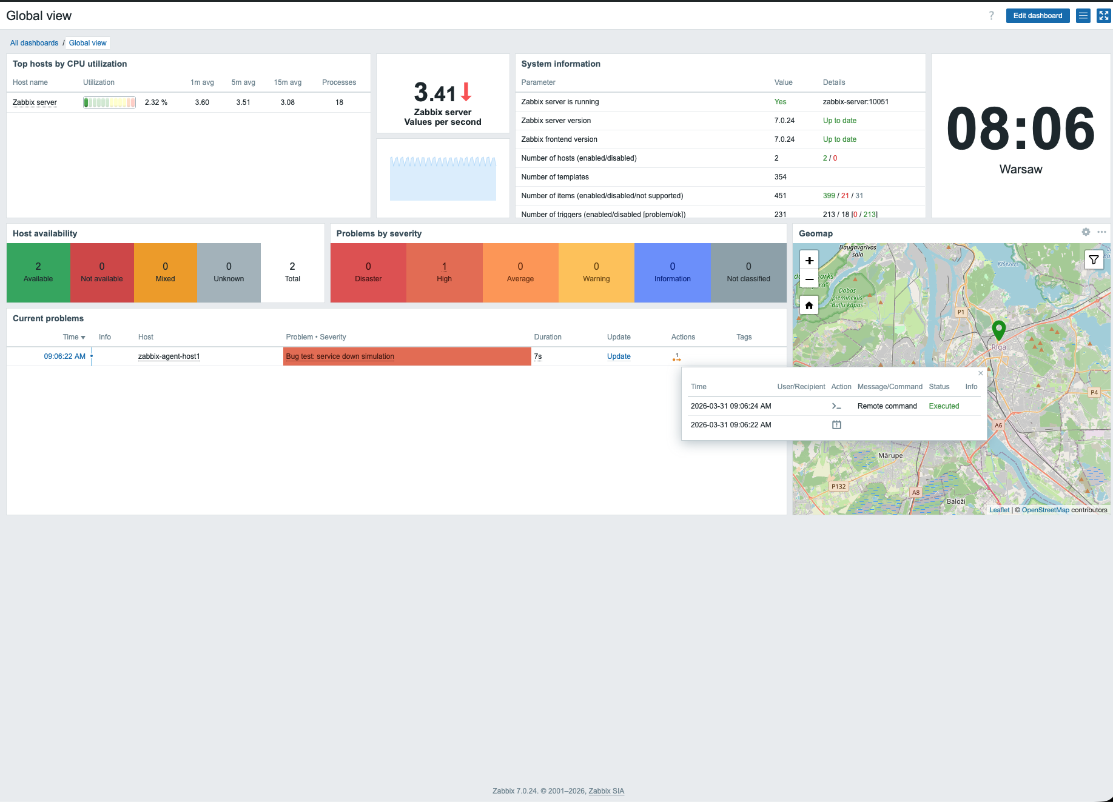This screenshot has height=802, width=1113.
Task: Click the problem actions arrow icon
Action: point(676,358)
